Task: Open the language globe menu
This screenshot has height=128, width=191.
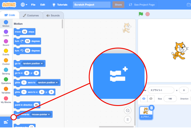Action: pyautogui.click(x=24, y=5)
